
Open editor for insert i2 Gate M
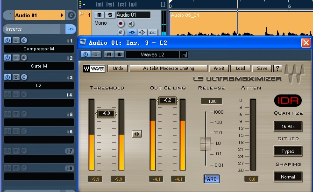point(24,58)
